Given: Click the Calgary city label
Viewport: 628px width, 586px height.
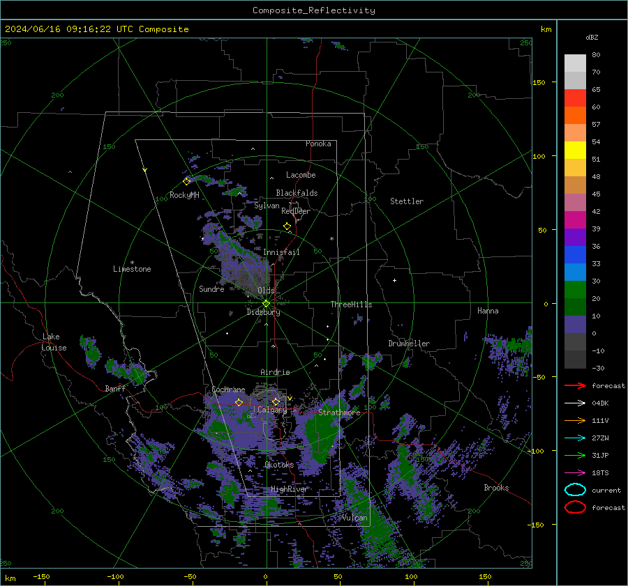Looking at the screenshot, I should pyautogui.click(x=272, y=410).
